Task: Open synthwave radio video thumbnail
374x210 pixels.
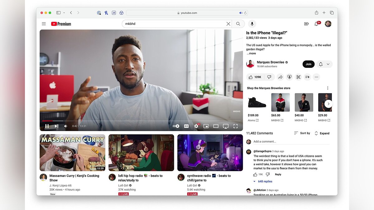Action: 210,153
